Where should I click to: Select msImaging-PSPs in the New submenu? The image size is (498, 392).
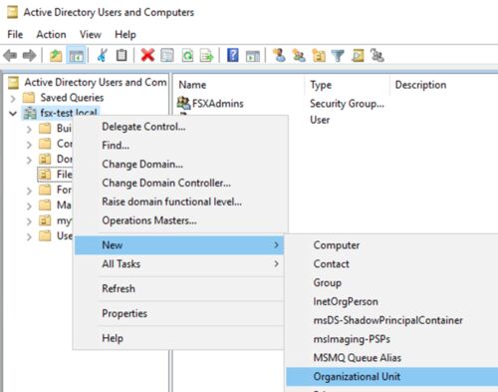pyautogui.click(x=392, y=339)
